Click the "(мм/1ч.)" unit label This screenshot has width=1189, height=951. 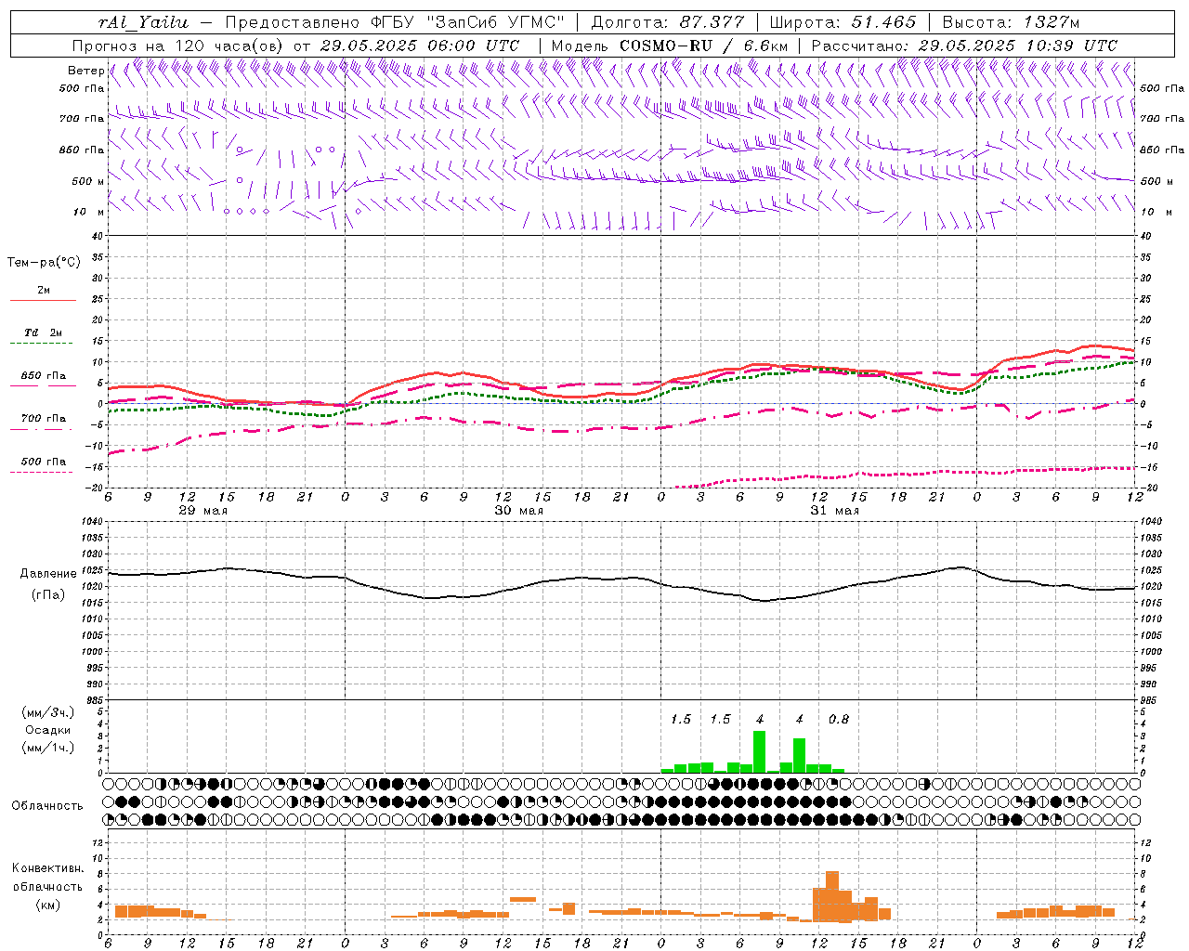48,748
